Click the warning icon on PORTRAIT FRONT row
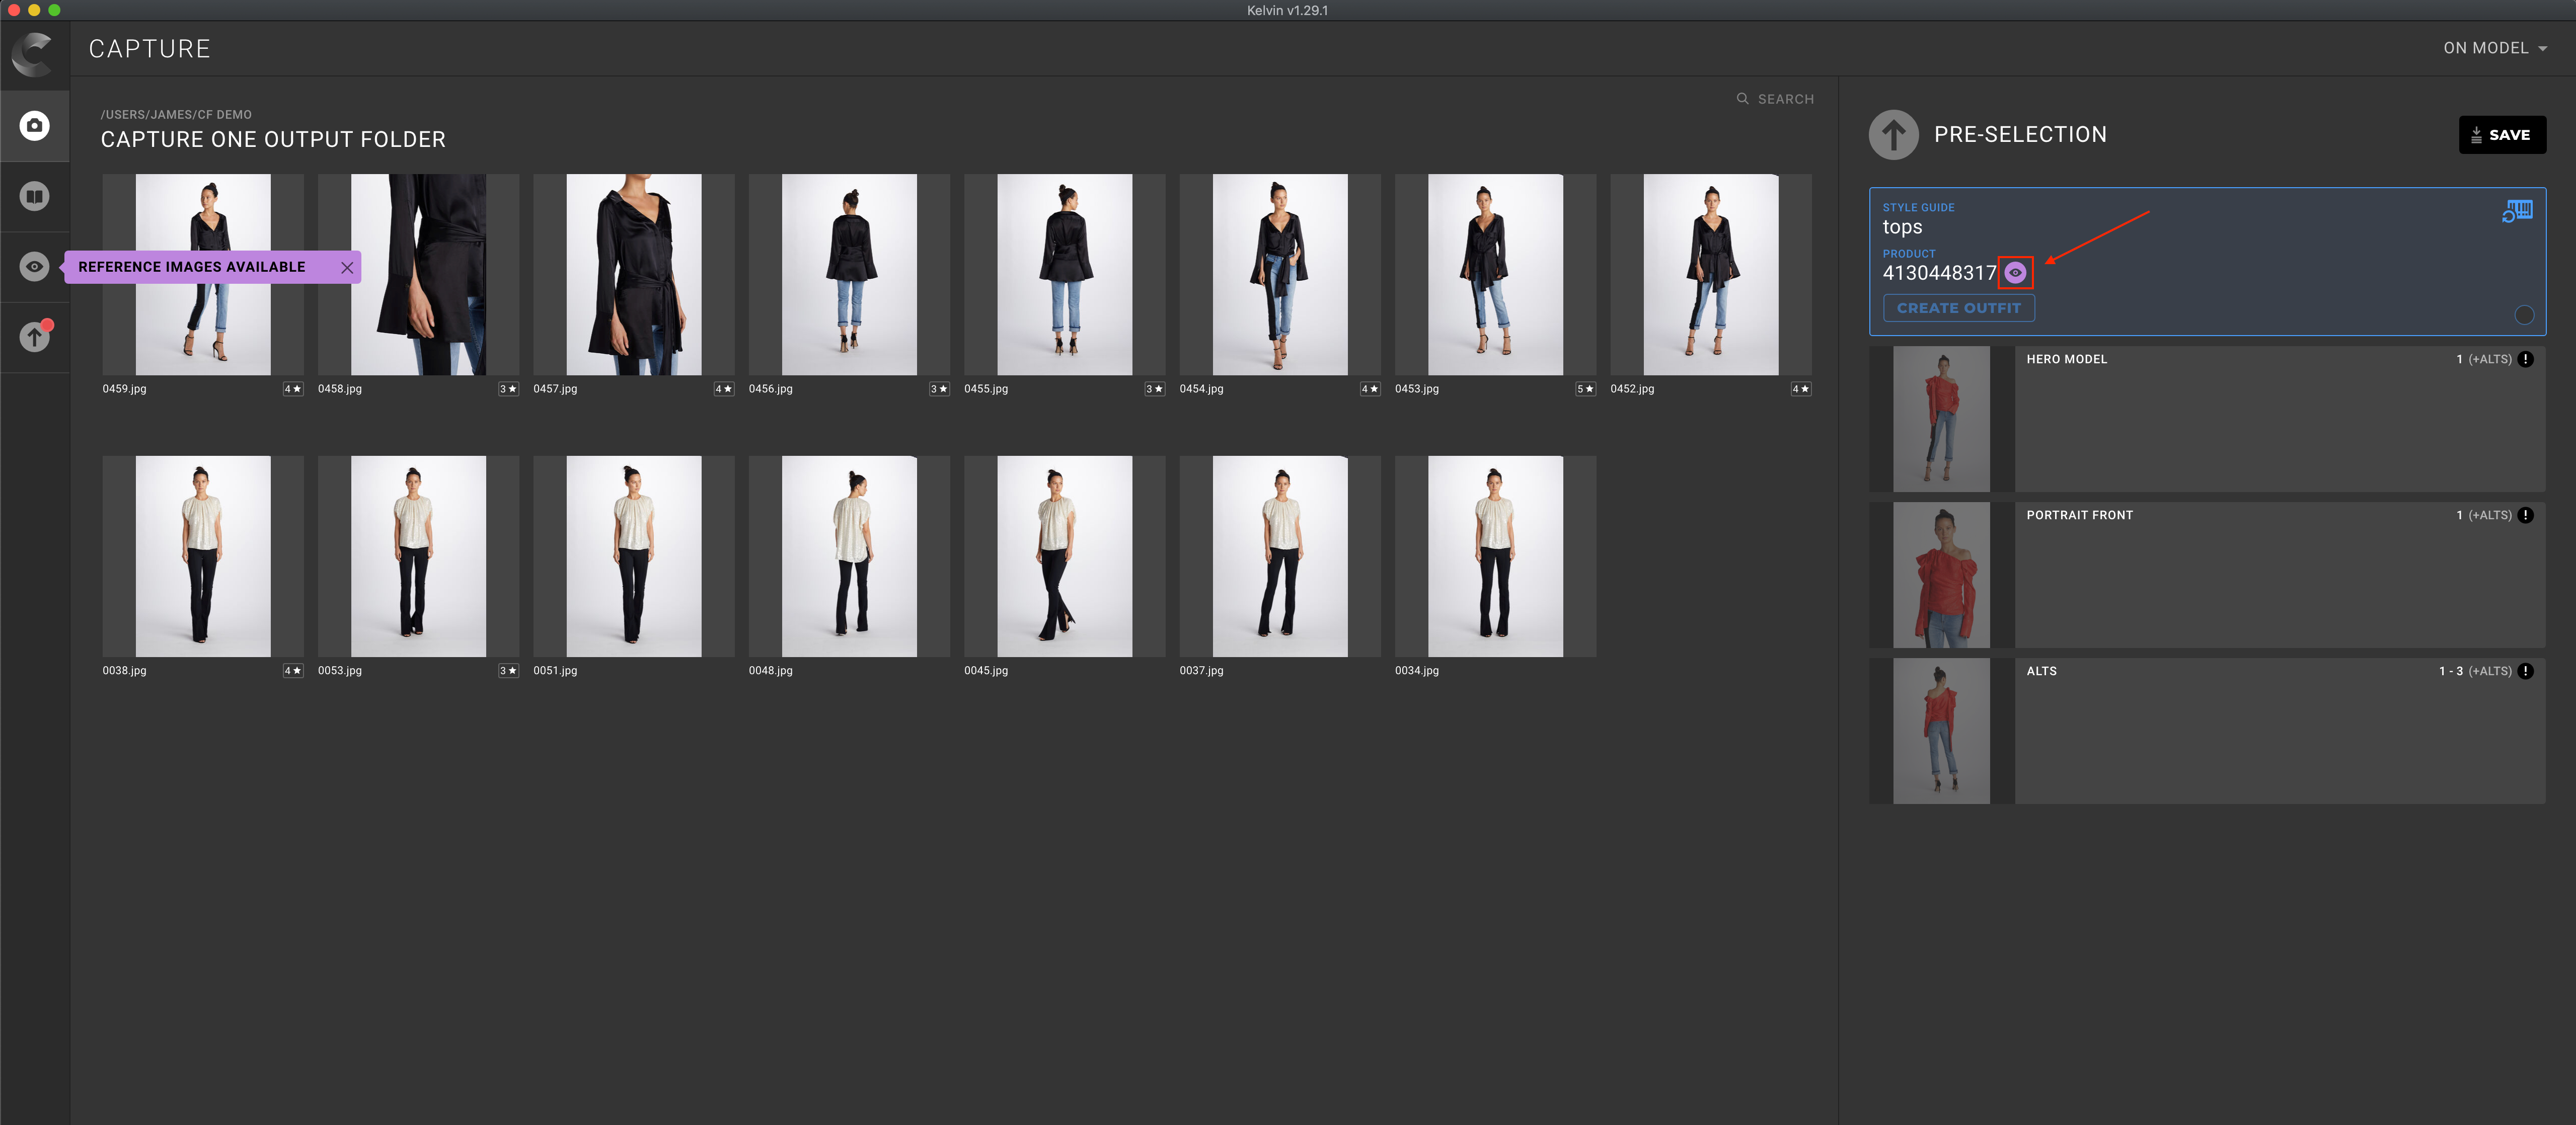 pos(2525,515)
